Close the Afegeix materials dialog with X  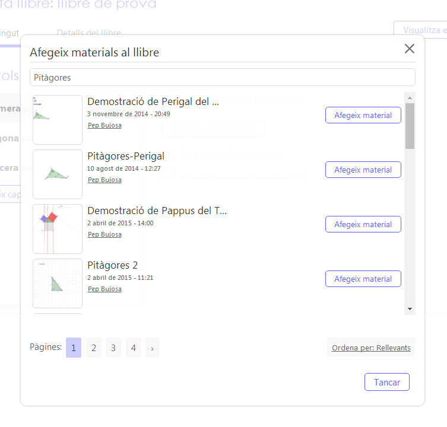[x=410, y=49]
